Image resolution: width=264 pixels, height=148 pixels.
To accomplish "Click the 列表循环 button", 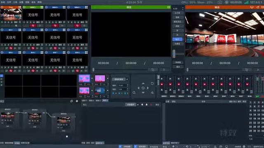I will [131, 104].
